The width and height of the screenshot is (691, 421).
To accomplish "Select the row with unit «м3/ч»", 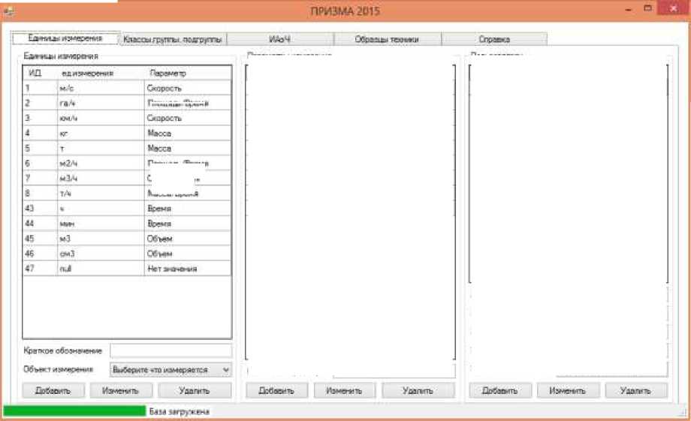I will point(127,179).
